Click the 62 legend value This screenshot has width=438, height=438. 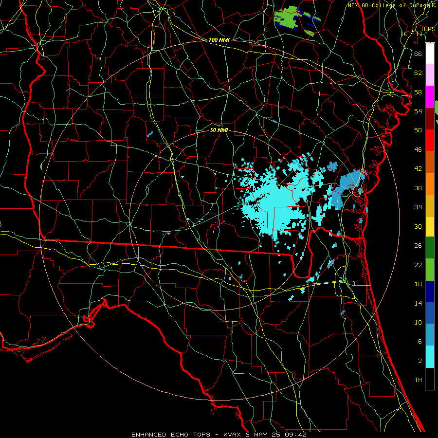pyautogui.click(x=418, y=73)
